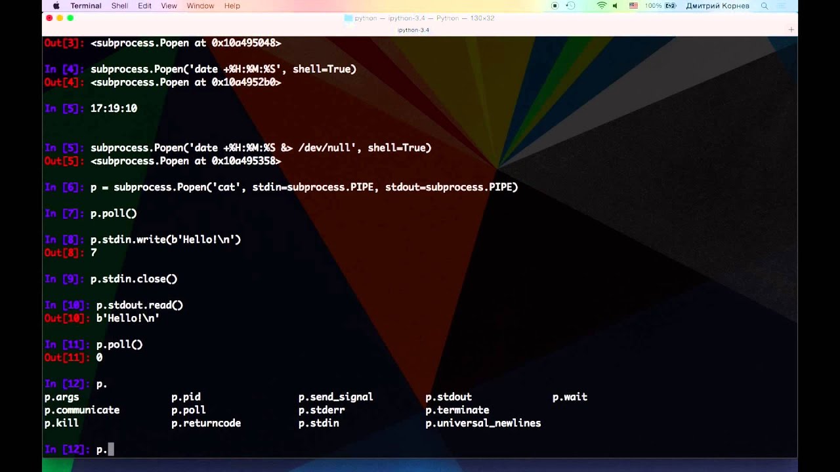Zoom the Terminal window with green button
The width and height of the screenshot is (840, 472).
tap(70, 18)
